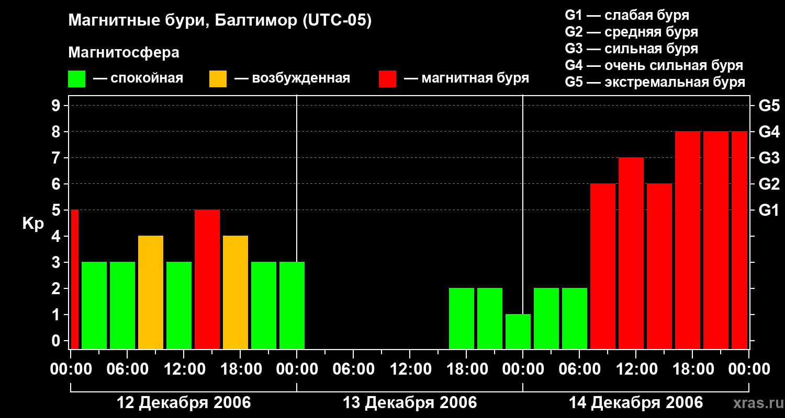This screenshot has width=785, height=418.
Task: Click 'G4 — очень сильная буря' legend line
Action: 654,65
